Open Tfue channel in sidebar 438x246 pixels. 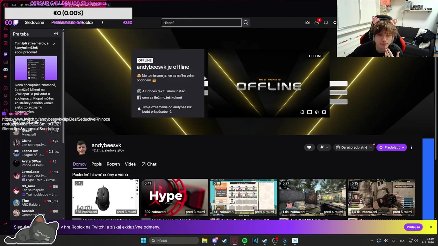[x=36, y=203]
